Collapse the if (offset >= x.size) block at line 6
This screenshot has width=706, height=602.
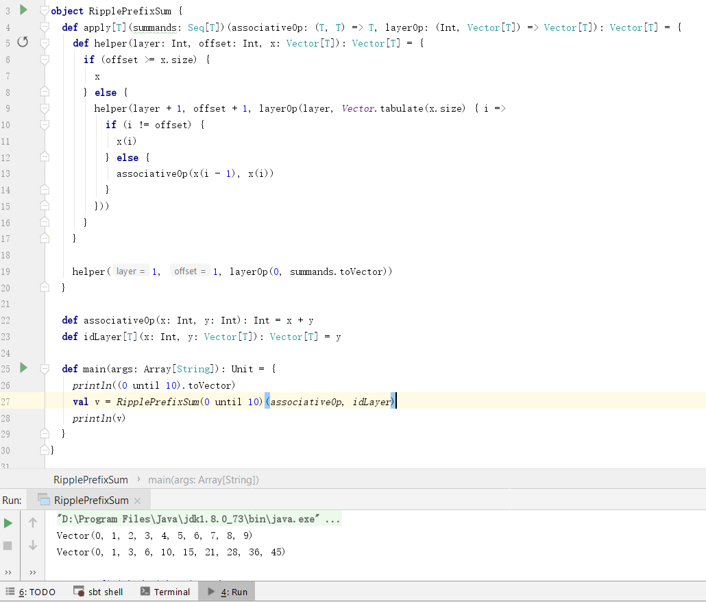pyautogui.click(x=44, y=60)
